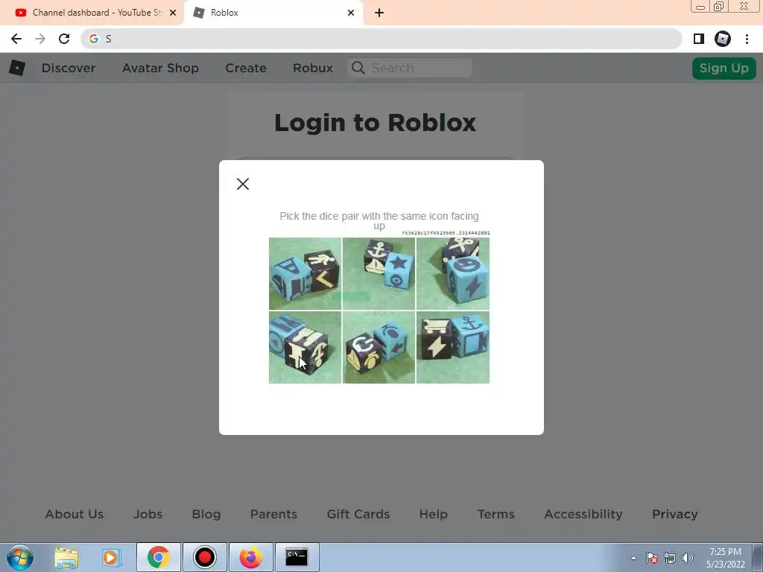Viewport: 763px width, 572px height.
Task: Open the Parents footer link
Action: click(x=273, y=514)
